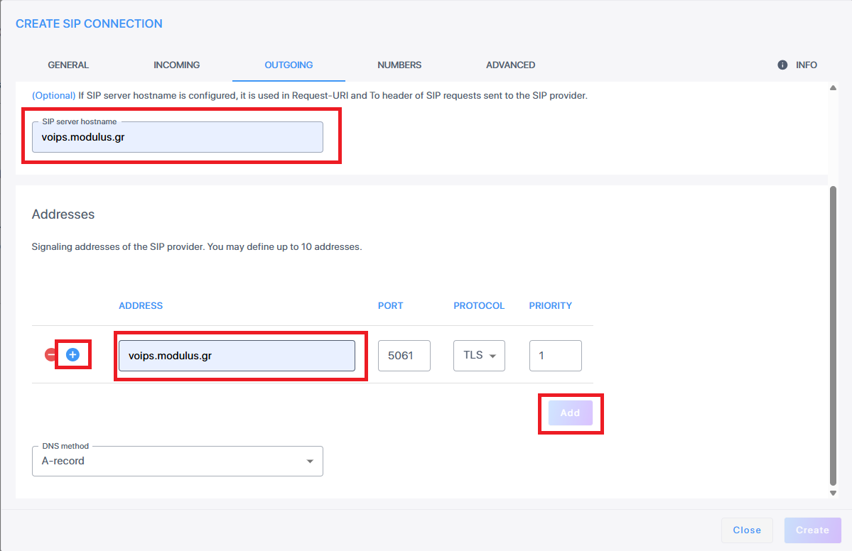Open the ADVANCED tab
The width and height of the screenshot is (852, 551).
click(x=510, y=65)
